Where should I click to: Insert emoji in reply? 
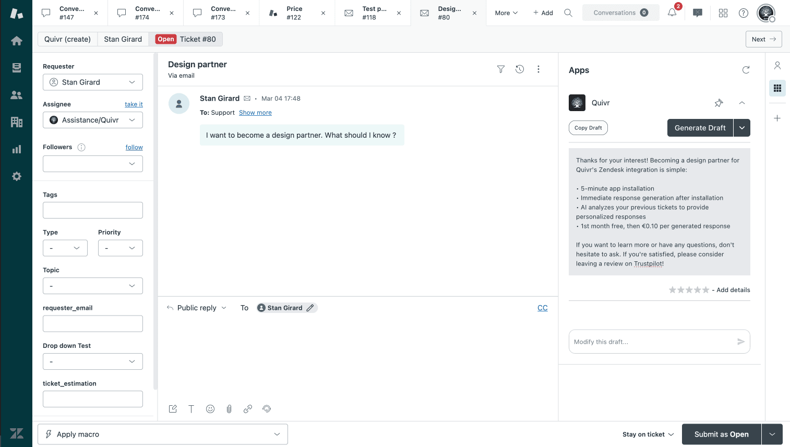click(210, 409)
